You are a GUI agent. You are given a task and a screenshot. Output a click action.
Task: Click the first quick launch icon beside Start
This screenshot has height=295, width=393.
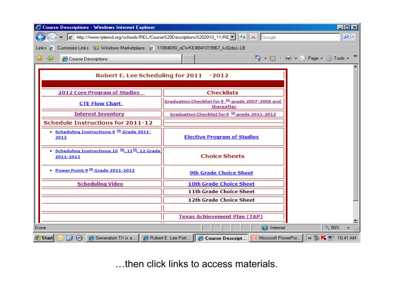pos(60,238)
